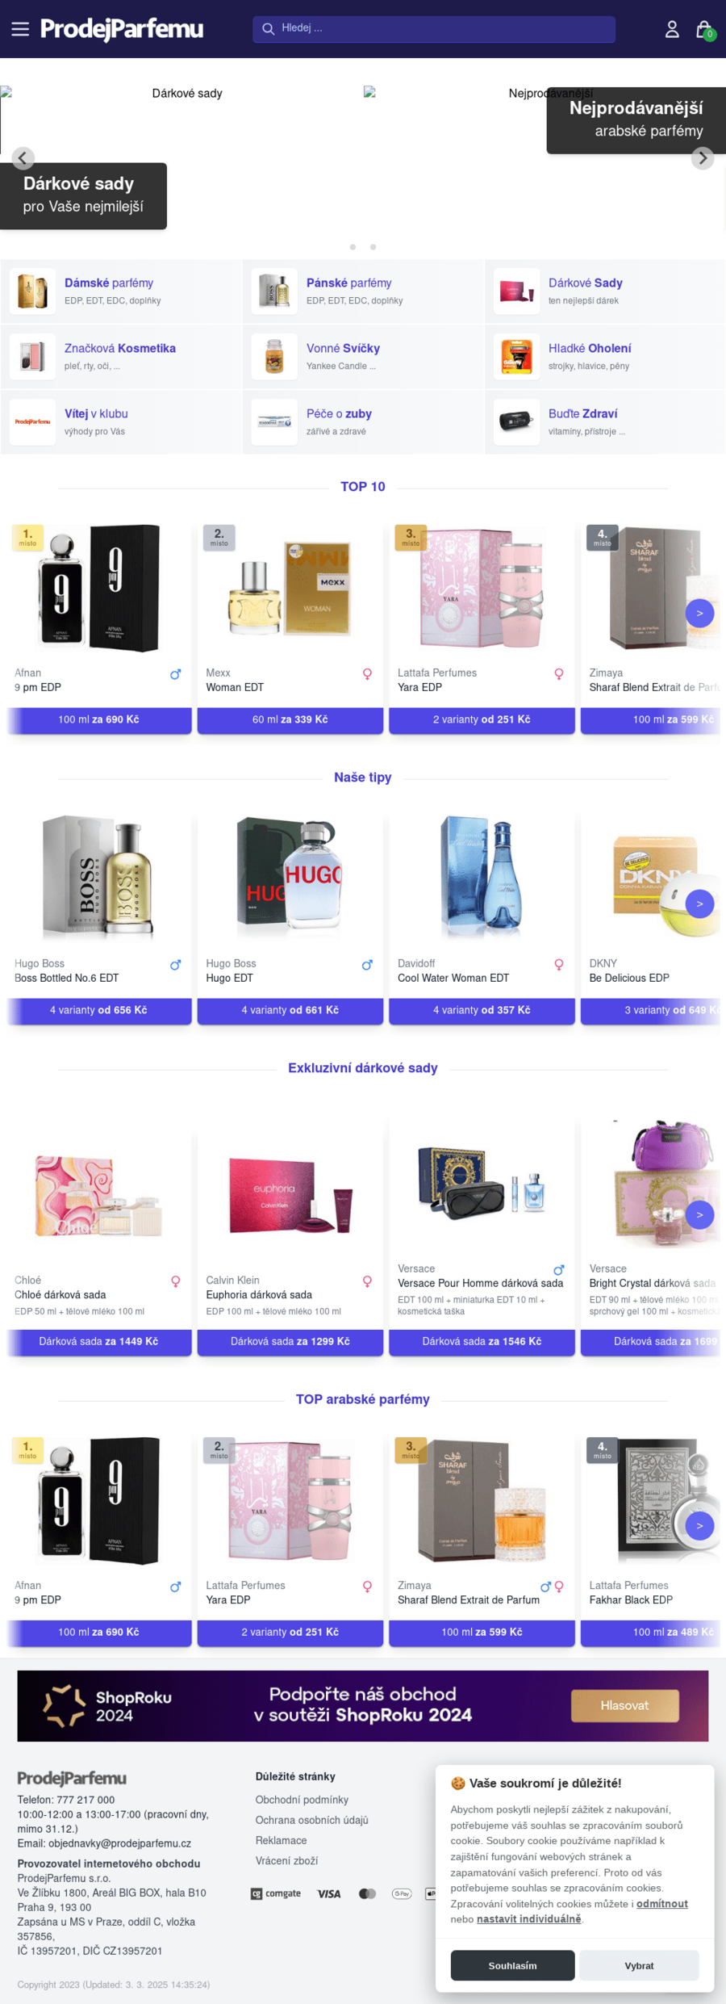Click the Souhlasím cookie button
The image size is (726, 2004).
[x=512, y=1965]
